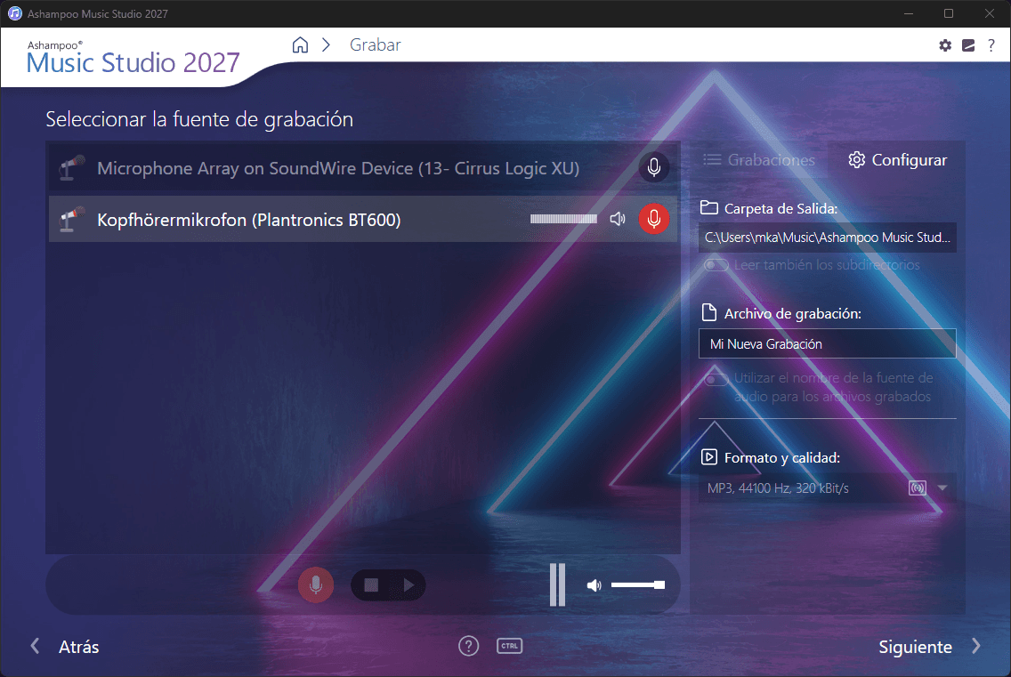The image size is (1011, 677).
Task: Click the Carpeta de Salida folder icon
Action: tap(708, 207)
